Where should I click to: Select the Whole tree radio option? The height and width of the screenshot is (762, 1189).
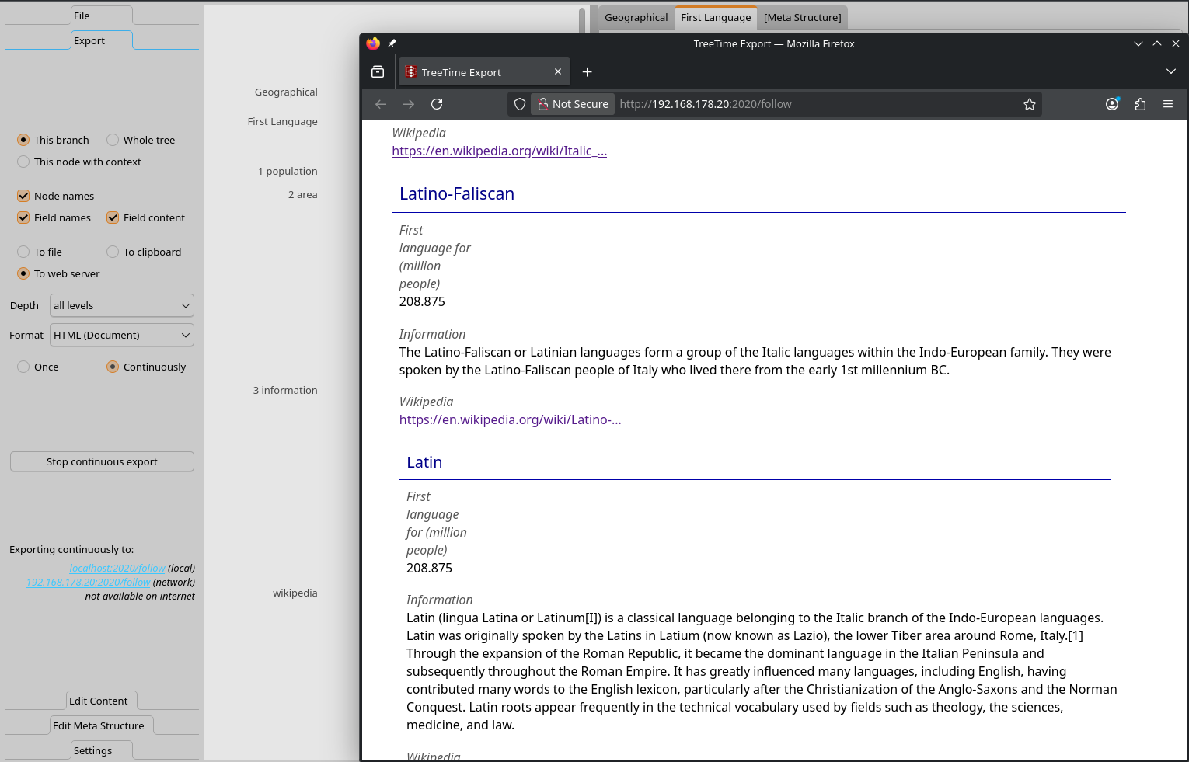[x=113, y=140]
